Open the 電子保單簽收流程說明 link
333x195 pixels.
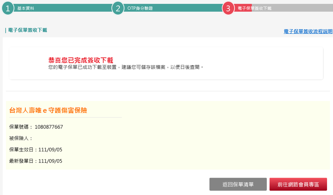pos(308,31)
